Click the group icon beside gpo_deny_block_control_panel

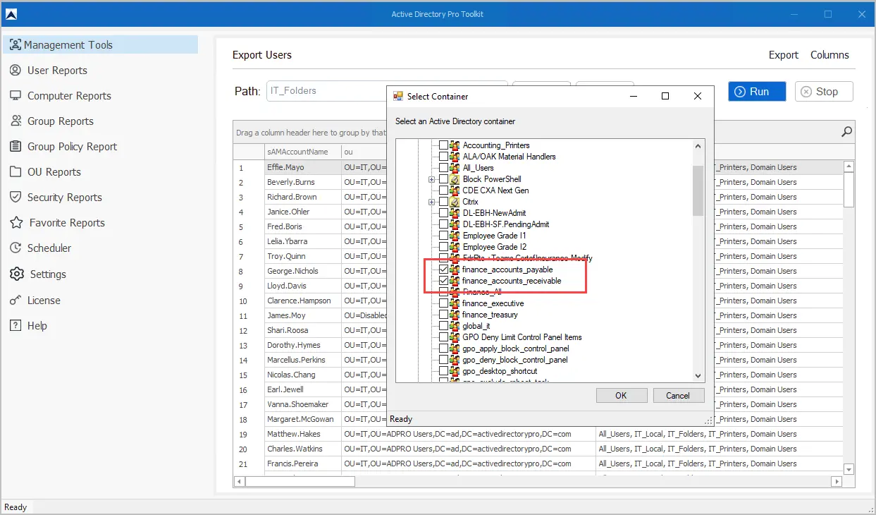point(455,360)
